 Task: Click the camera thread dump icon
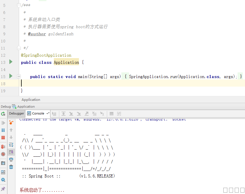pos(3,163)
